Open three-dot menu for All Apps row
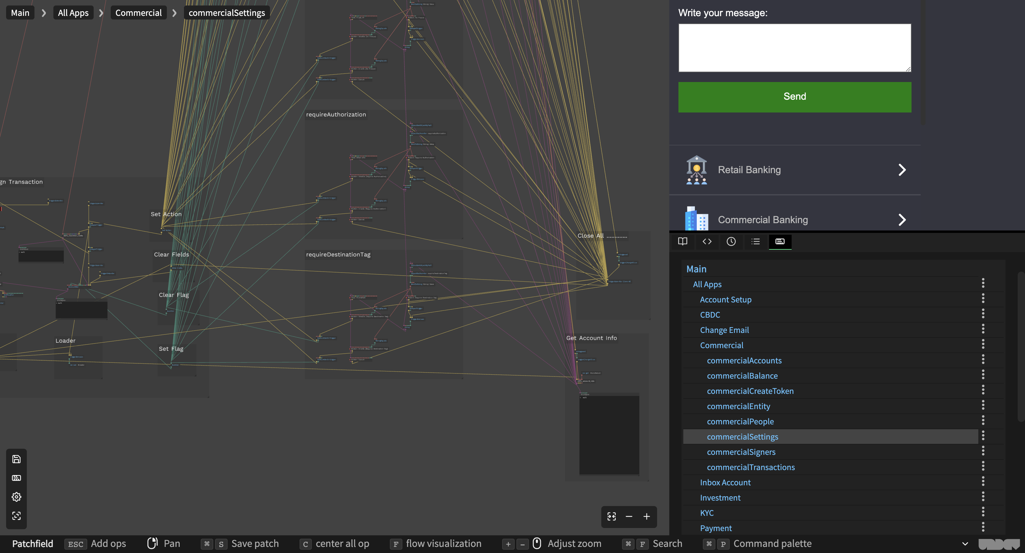 (983, 284)
